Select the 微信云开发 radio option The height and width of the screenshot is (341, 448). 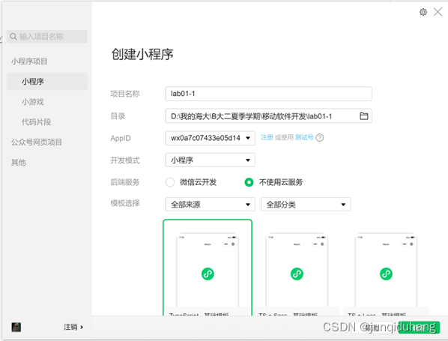[170, 182]
